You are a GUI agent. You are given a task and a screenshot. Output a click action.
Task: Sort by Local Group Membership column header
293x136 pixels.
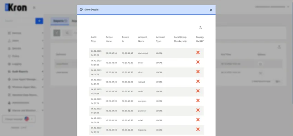click(x=180, y=39)
